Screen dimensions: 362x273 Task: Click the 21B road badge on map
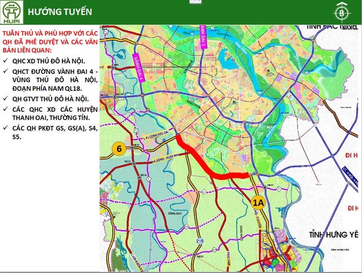point(200,240)
